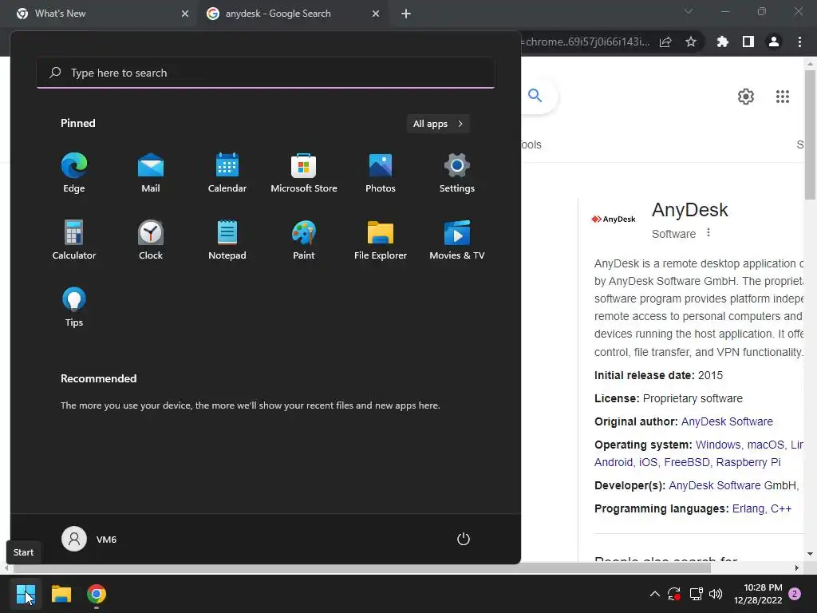Open Chrome Extensions puzzle icon
This screenshot has height=613, width=817.
pos(723,42)
